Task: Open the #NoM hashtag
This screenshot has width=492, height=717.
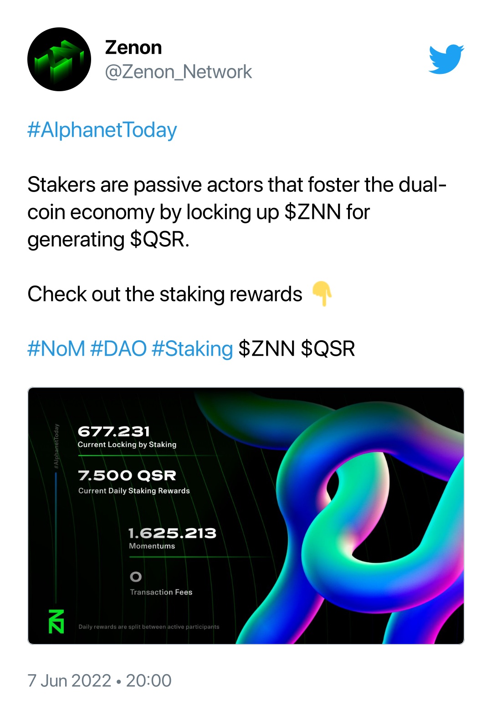Action: click(x=56, y=349)
